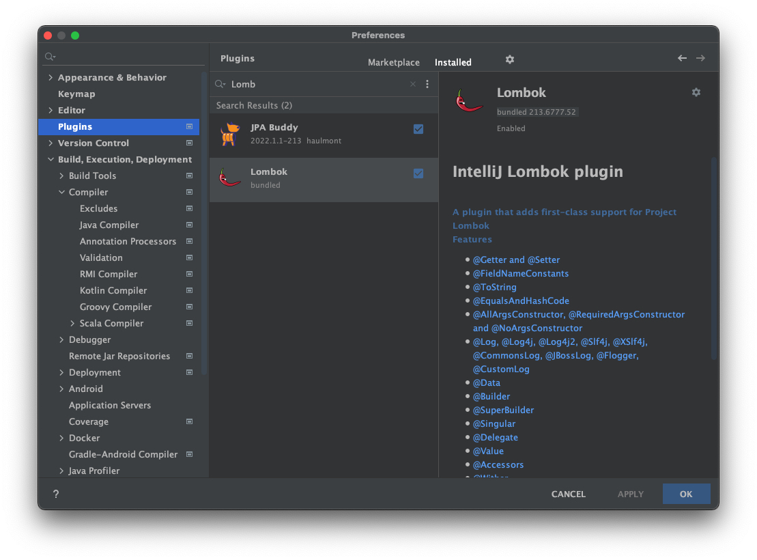Click project-level icon beside Excludes
Image resolution: width=757 pixels, height=560 pixels.
(189, 209)
